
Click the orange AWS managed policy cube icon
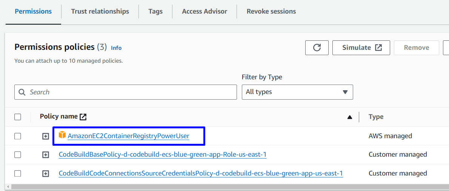(62, 135)
